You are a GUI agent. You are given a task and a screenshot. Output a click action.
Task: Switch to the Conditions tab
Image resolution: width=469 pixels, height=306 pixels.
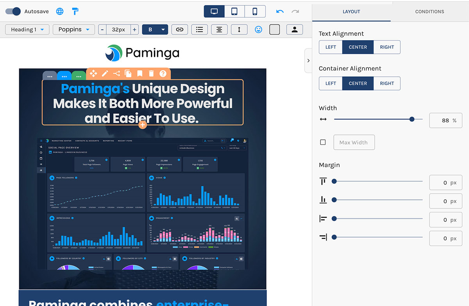pyautogui.click(x=430, y=12)
